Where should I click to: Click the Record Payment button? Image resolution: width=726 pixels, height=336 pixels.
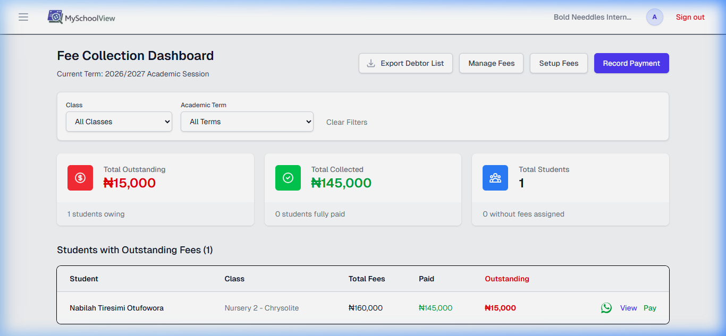[631, 63]
